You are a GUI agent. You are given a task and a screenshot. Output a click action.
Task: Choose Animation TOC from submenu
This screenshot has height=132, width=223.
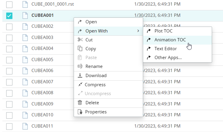[170, 40]
